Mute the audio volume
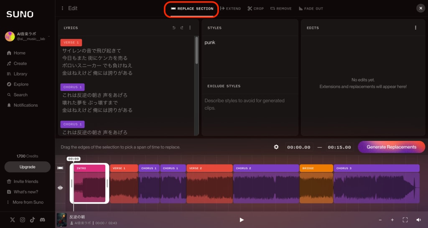 click(x=418, y=220)
